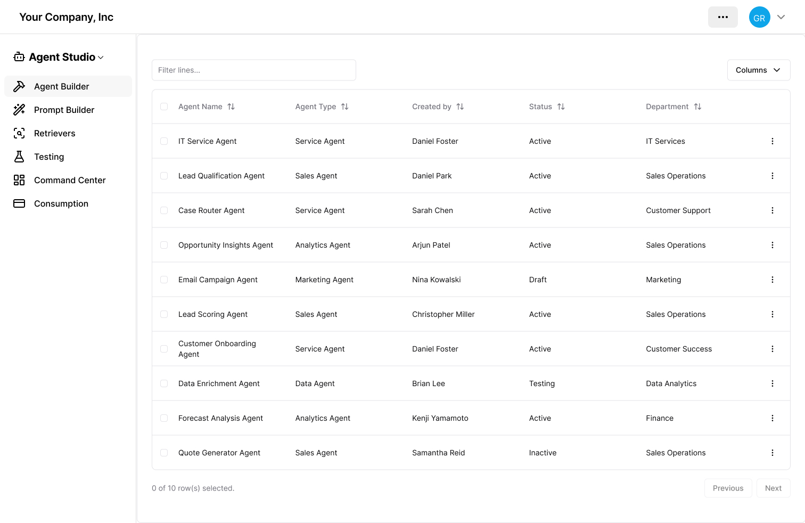Sort the table by Agent Name
The width and height of the screenshot is (805, 523).
[x=231, y=107]
